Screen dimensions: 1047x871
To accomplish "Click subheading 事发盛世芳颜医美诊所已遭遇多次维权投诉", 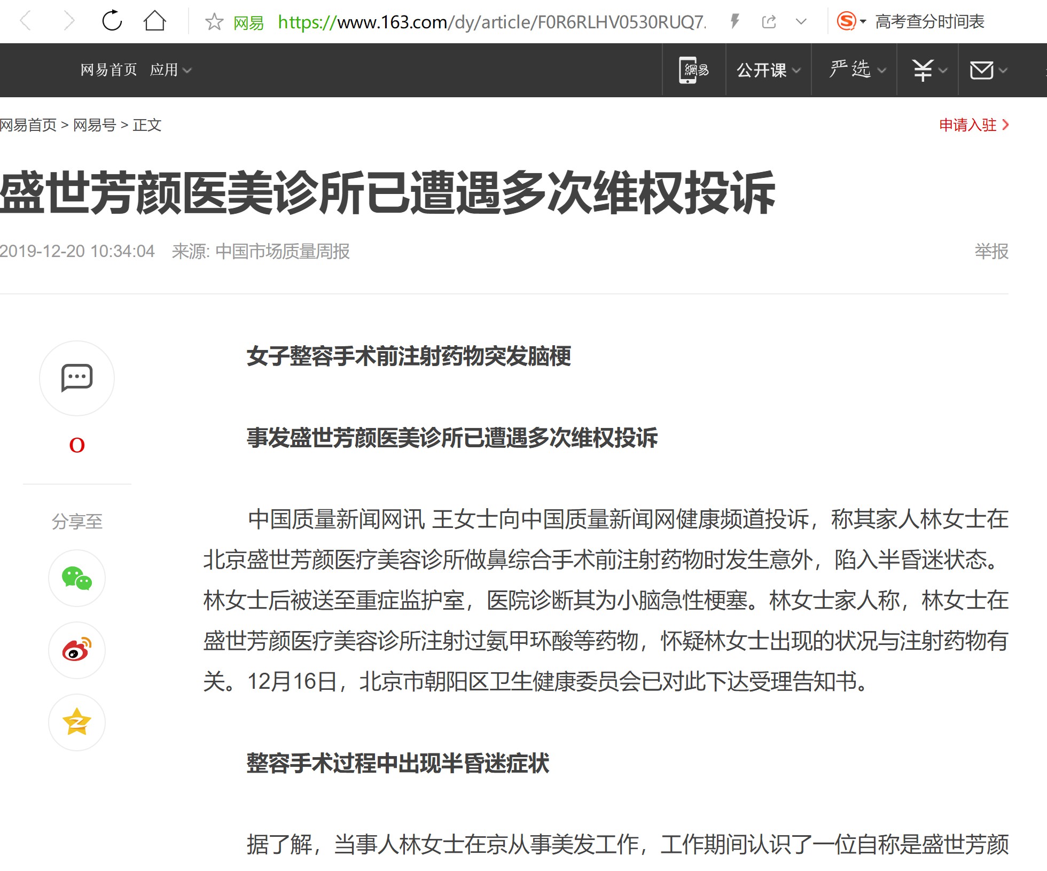I will 452,438.
